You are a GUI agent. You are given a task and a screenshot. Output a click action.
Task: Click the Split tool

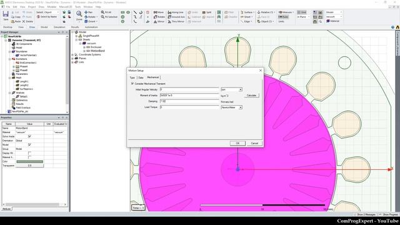207,12
